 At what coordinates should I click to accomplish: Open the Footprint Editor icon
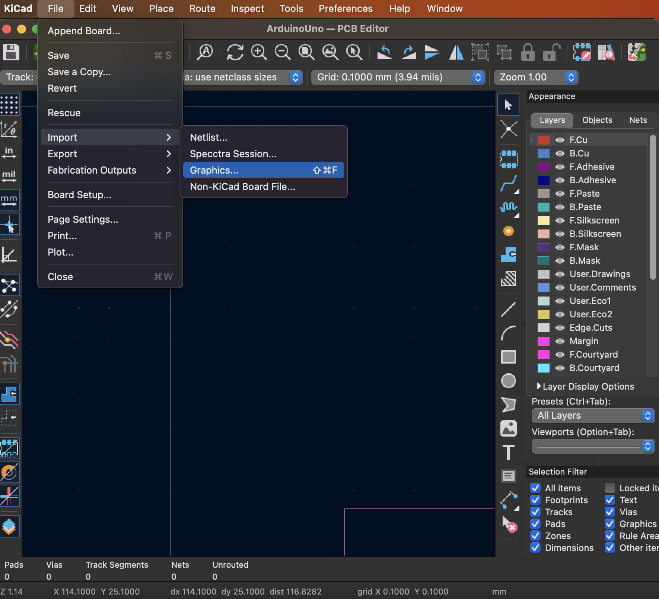582,52
